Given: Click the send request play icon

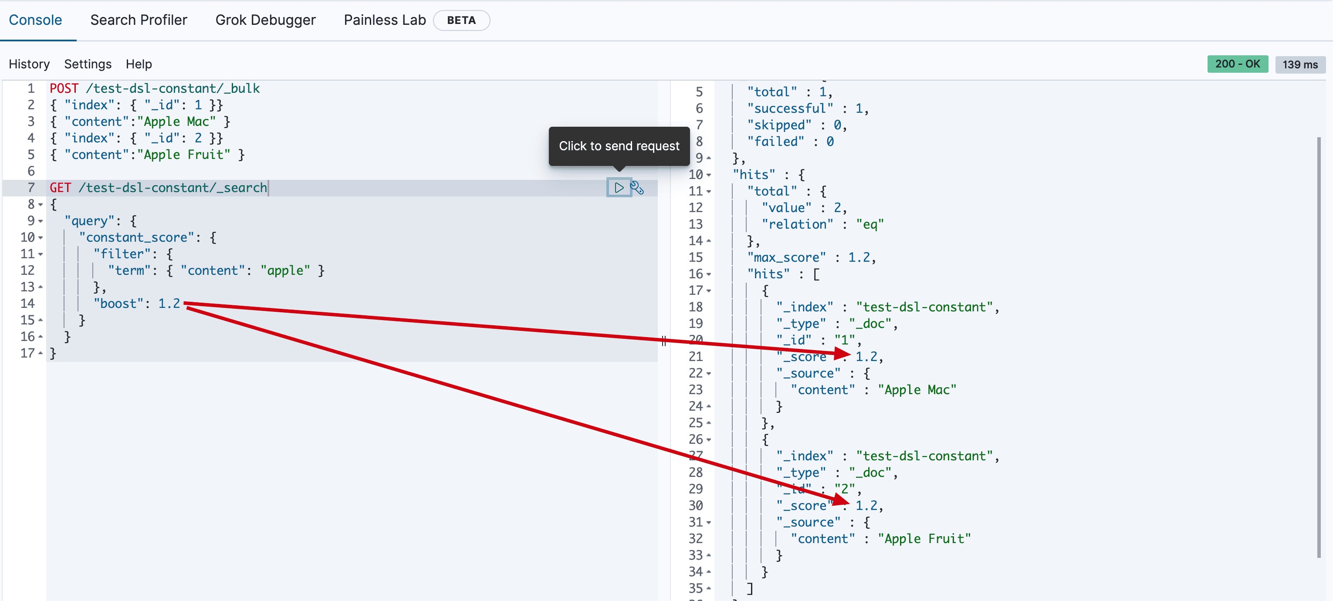Looking at the screenshot, I should pyautogui.click(x=619, y=188).
